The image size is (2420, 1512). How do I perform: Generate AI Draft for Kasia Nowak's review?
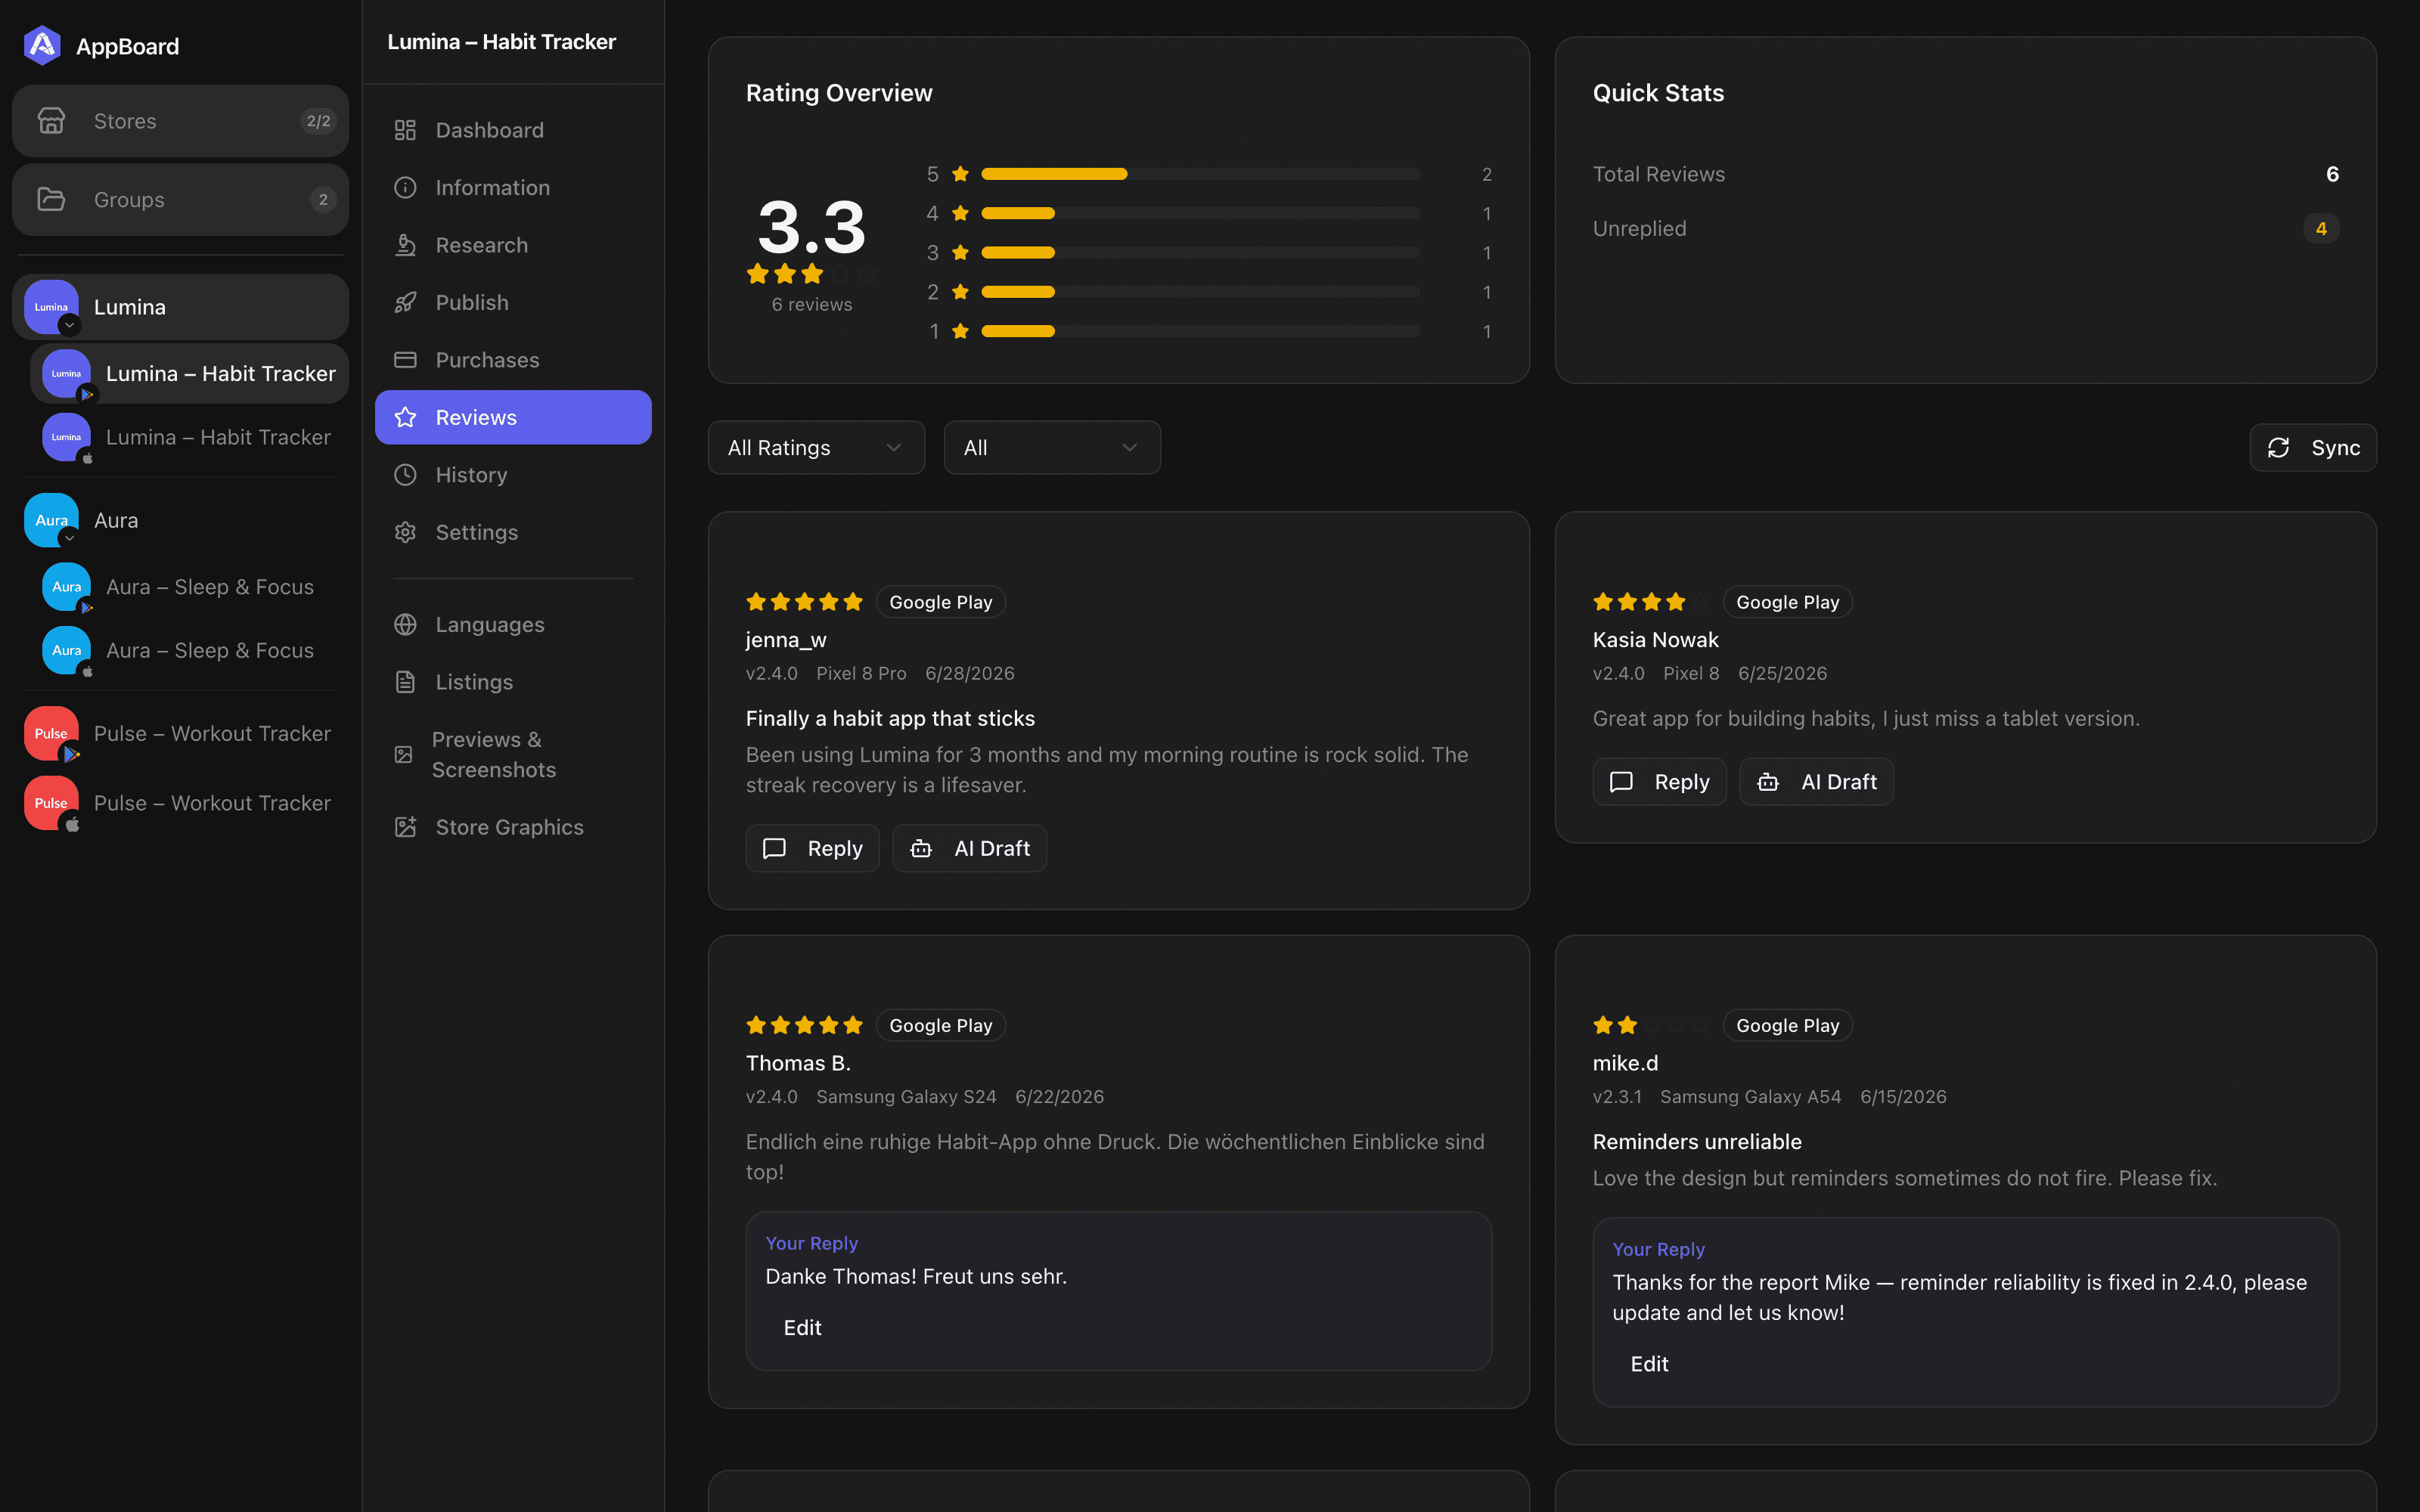click(x=1816, y=782)
